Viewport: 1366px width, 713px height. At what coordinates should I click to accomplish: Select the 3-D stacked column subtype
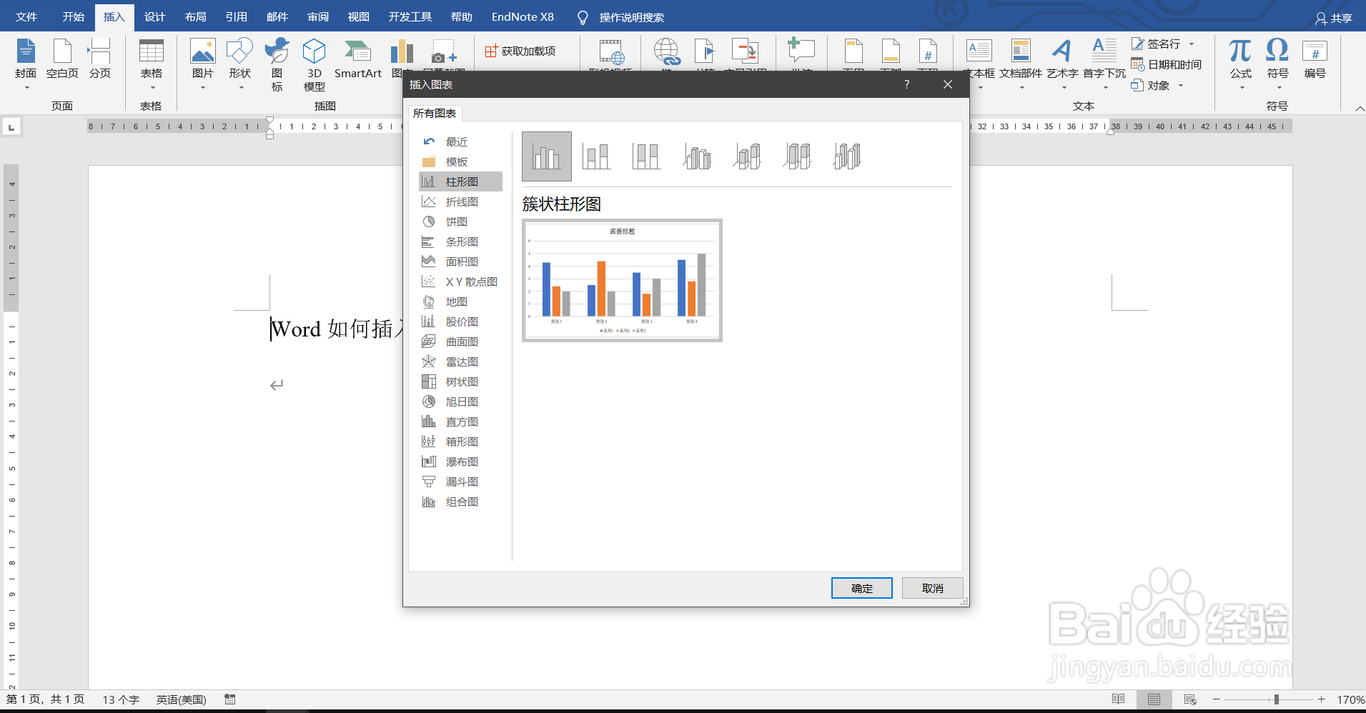(747, 156)
